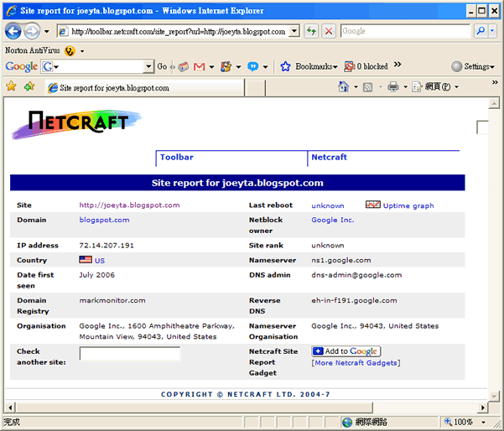Click the browser Back arrow button
This screenshot has height=431, width=504.
click(13, 31)
